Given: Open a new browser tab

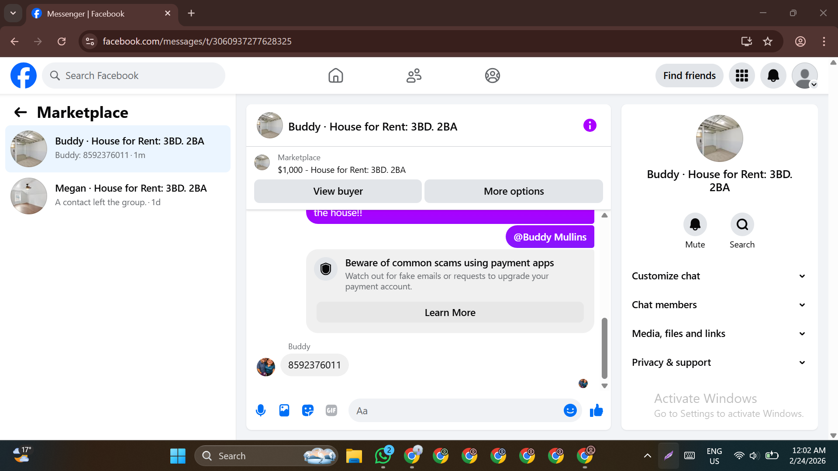Looking at the screenshot, I should [x=191, y=14].
